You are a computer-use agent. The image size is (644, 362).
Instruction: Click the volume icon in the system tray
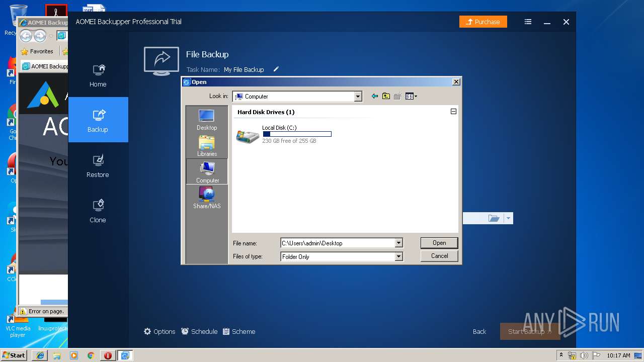tap(584, 355)
